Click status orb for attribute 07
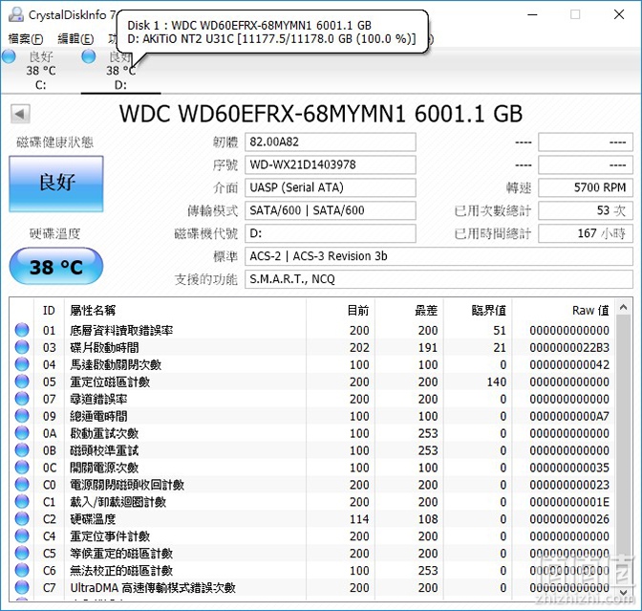Image resolution: width=642 pixels, height=611 pixels. point(22,399)
